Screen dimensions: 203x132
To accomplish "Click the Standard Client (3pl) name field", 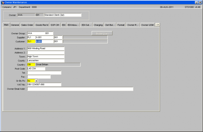I will pyautogui.click(x=63, y=15).
